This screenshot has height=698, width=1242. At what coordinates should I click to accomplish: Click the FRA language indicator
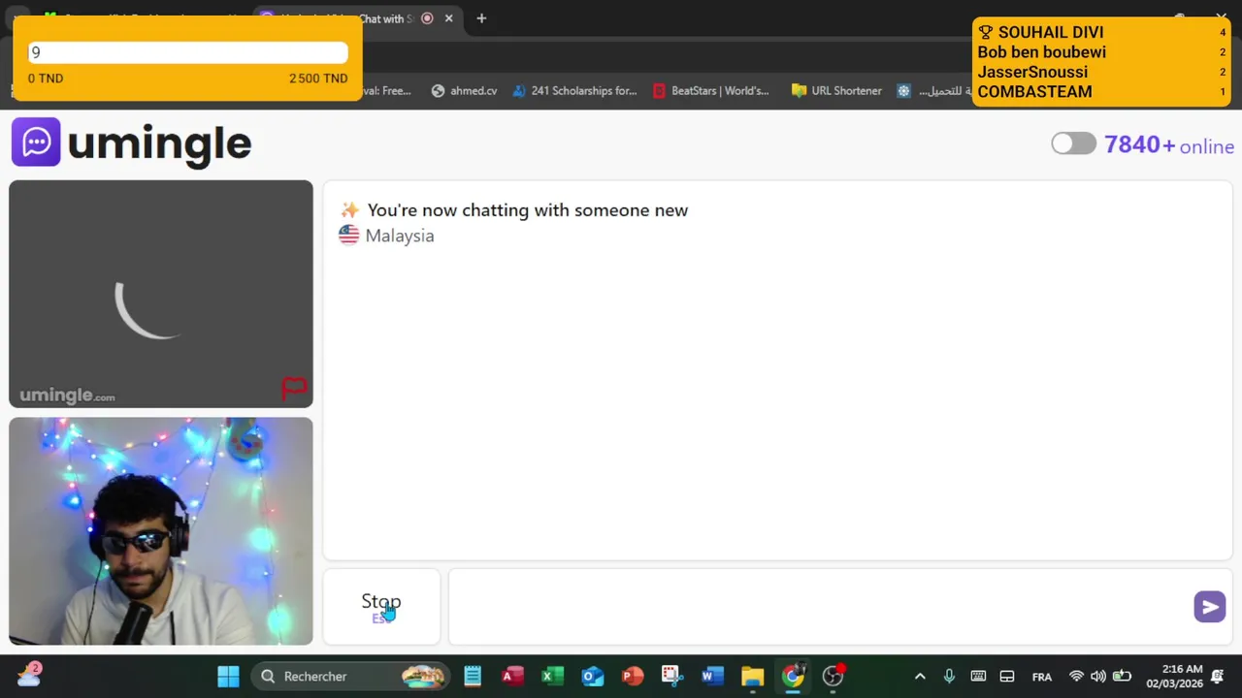point(1042,677)
